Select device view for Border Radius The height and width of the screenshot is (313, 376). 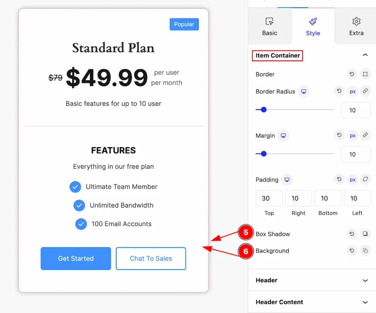click(304, 91)
